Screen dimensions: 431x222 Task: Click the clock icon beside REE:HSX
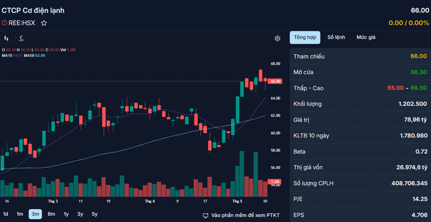point(4,23)
